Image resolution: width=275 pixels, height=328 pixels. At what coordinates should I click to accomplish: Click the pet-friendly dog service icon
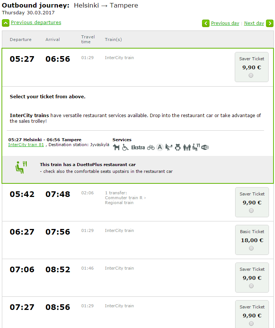pyautogui.click(x=116, y=147)
